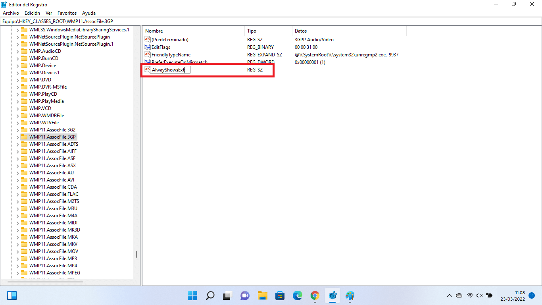Select the WMP.WMDBFile key

click(46, 116)
